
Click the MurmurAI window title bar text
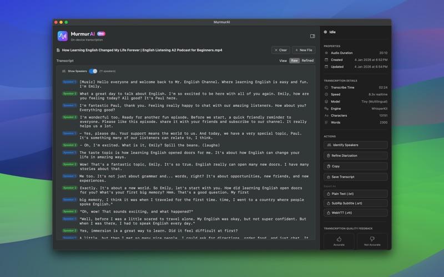[x=221, y=22]
